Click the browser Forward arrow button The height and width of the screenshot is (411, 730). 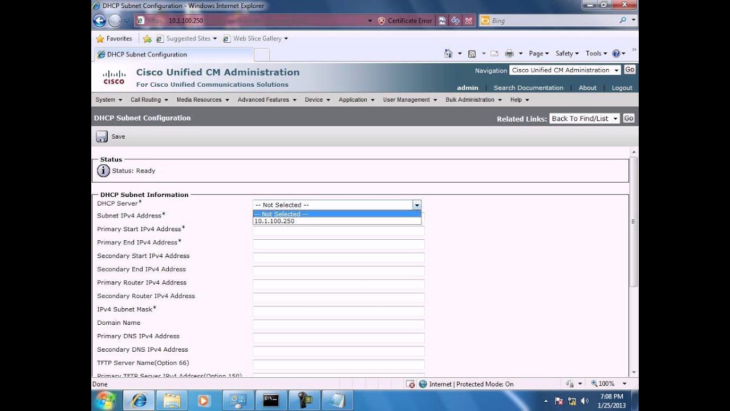[x=115, y=21]
